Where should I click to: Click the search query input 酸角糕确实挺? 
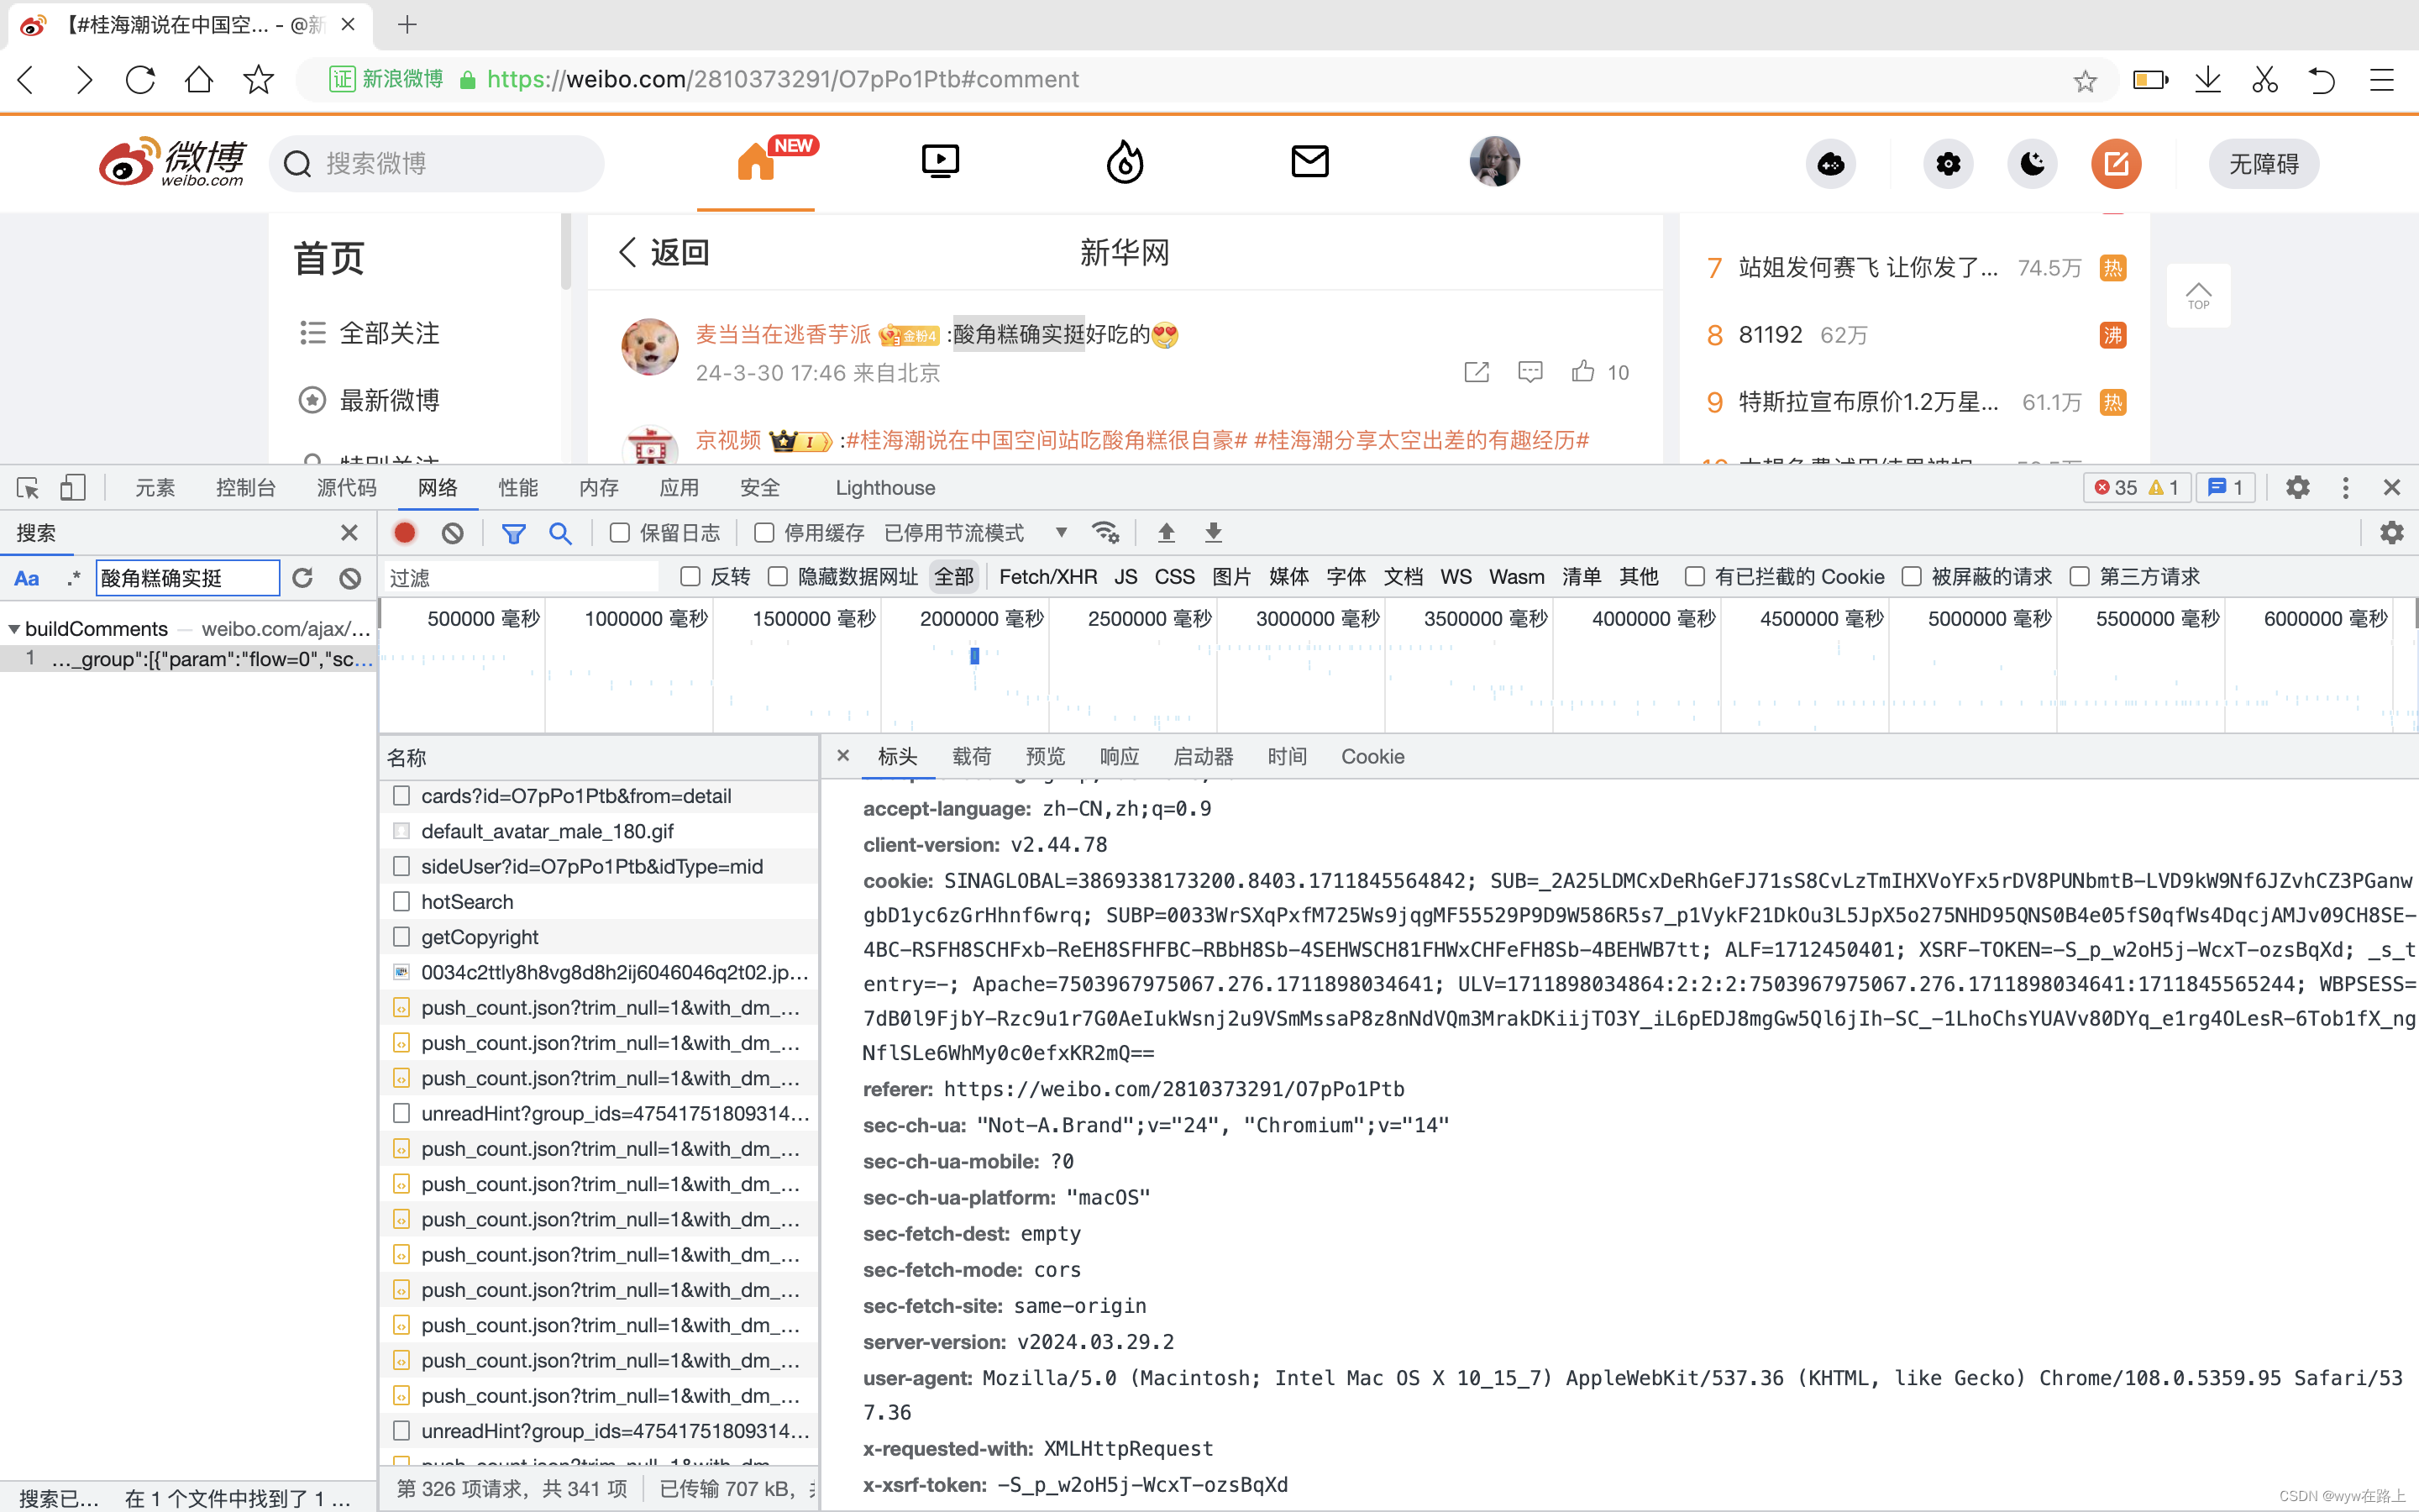coord(187,578)
